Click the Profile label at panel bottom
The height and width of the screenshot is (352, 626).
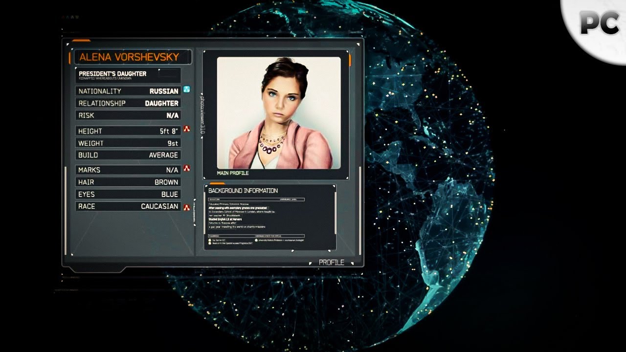[x=332, y=263]
